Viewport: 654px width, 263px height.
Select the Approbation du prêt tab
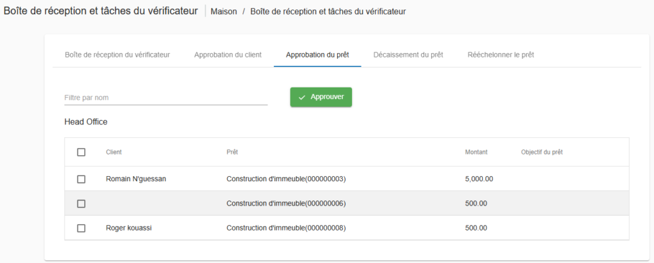tap(317, 55)
